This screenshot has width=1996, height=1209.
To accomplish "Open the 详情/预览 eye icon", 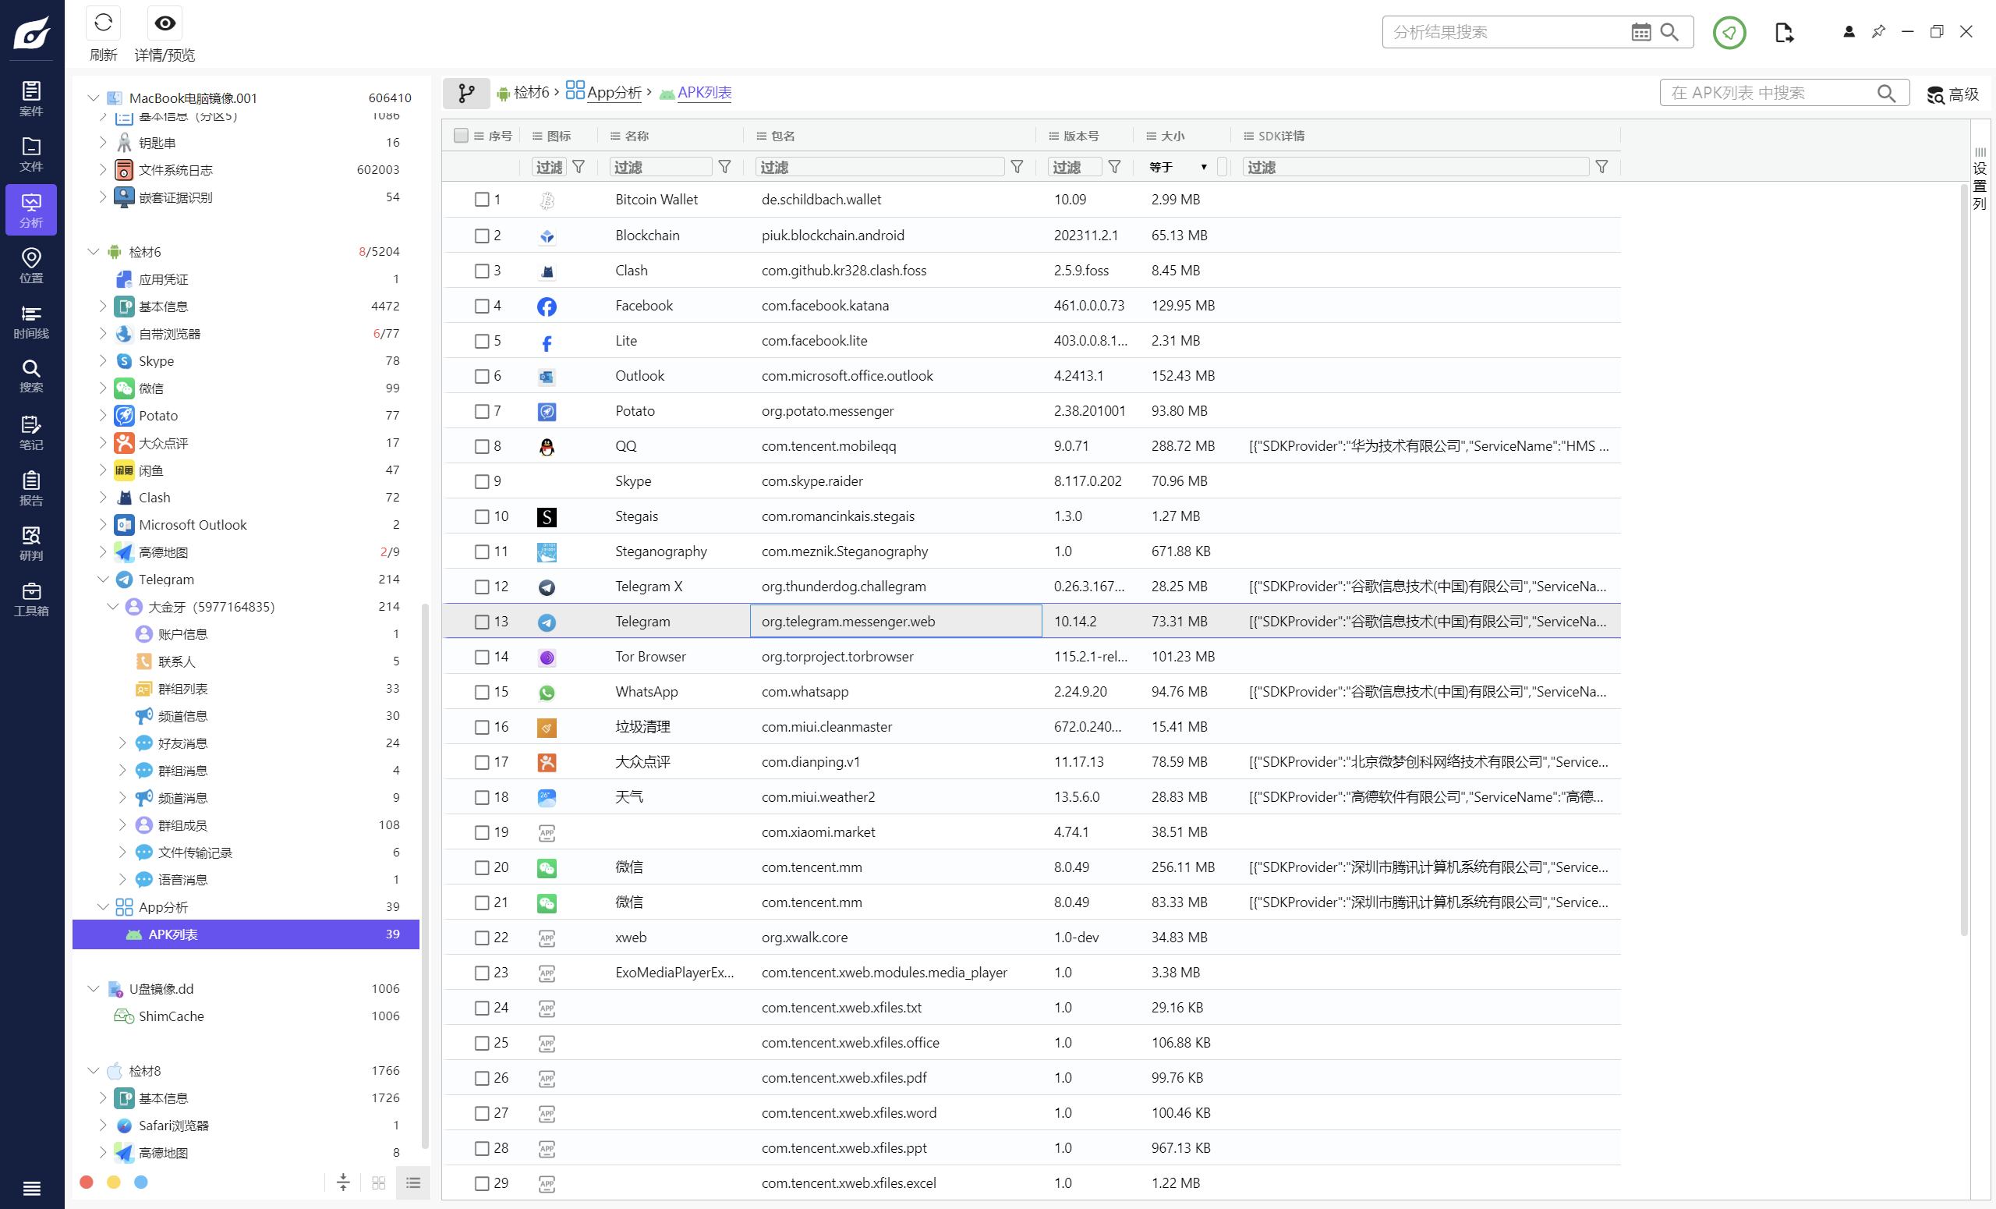I will (165, 23).
